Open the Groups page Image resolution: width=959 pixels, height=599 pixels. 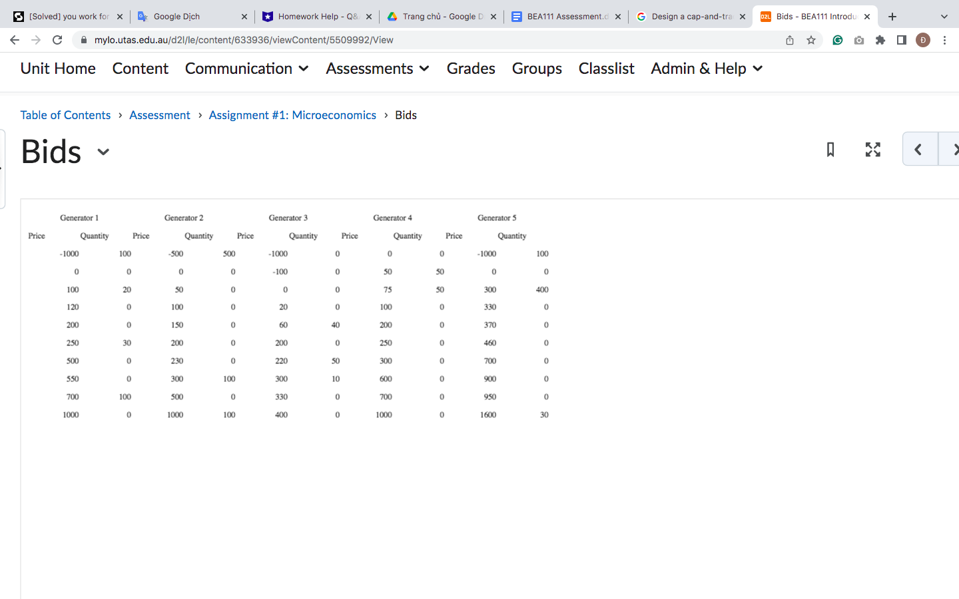coord(537,69)
